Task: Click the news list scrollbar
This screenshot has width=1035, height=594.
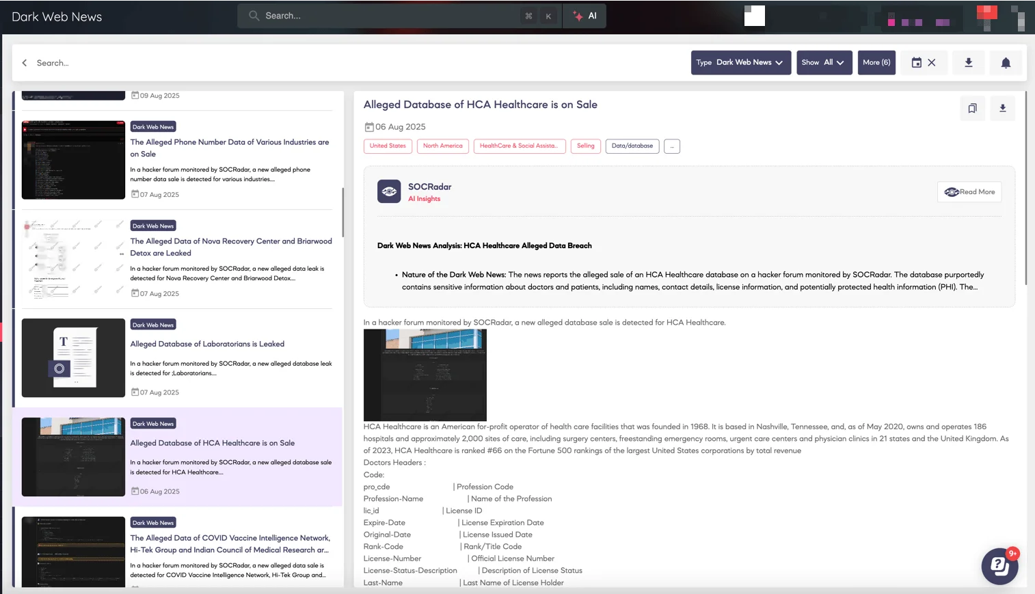Action: (342, 212)
